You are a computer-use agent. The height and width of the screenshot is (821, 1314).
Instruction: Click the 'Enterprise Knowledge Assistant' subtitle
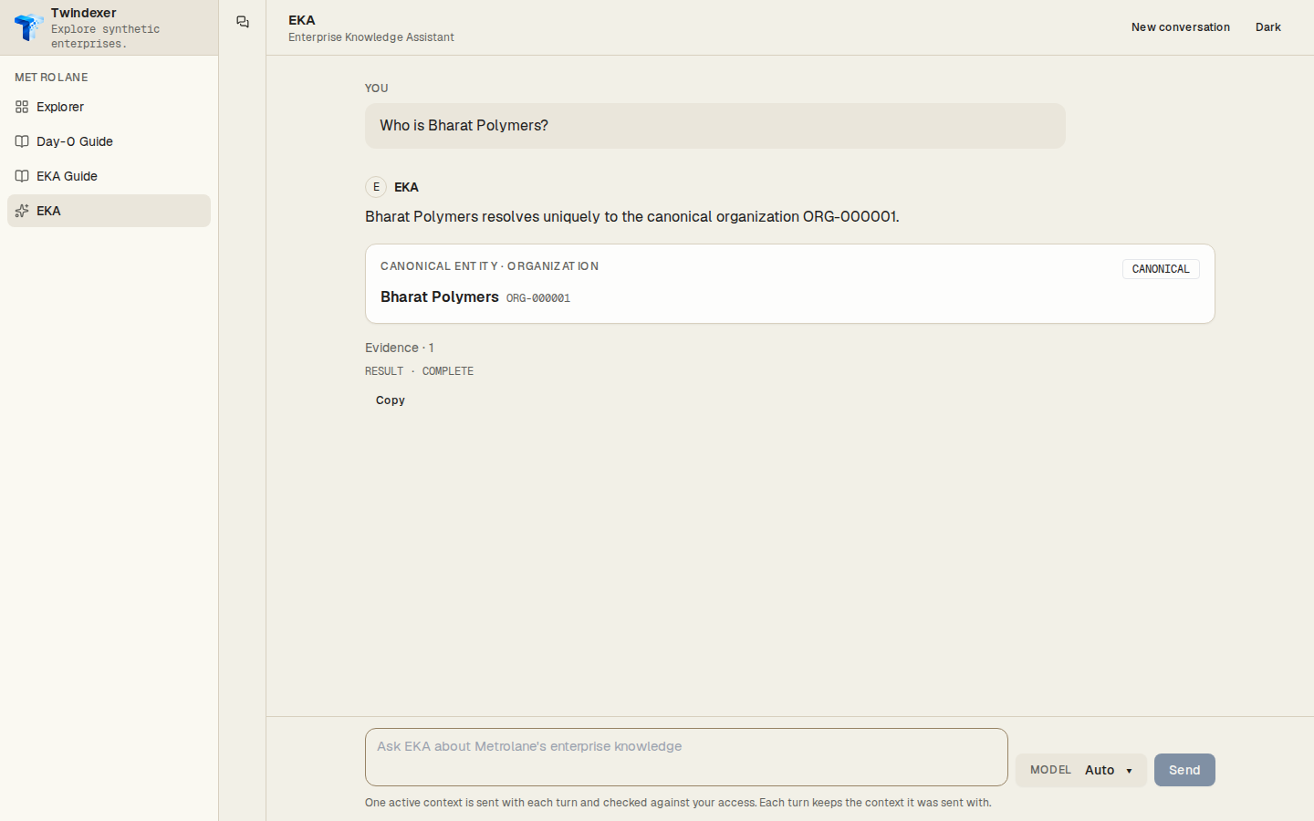(x=371, y=37)
